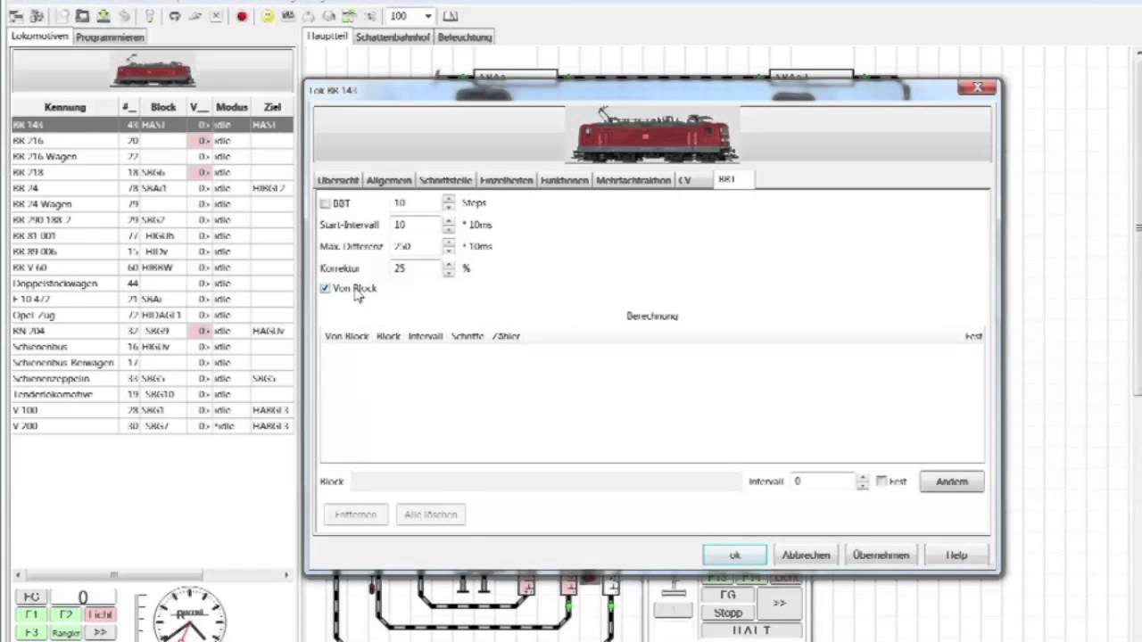Click in the Korrektur value field
1142x642 pixels.
(x=416, y=267)
